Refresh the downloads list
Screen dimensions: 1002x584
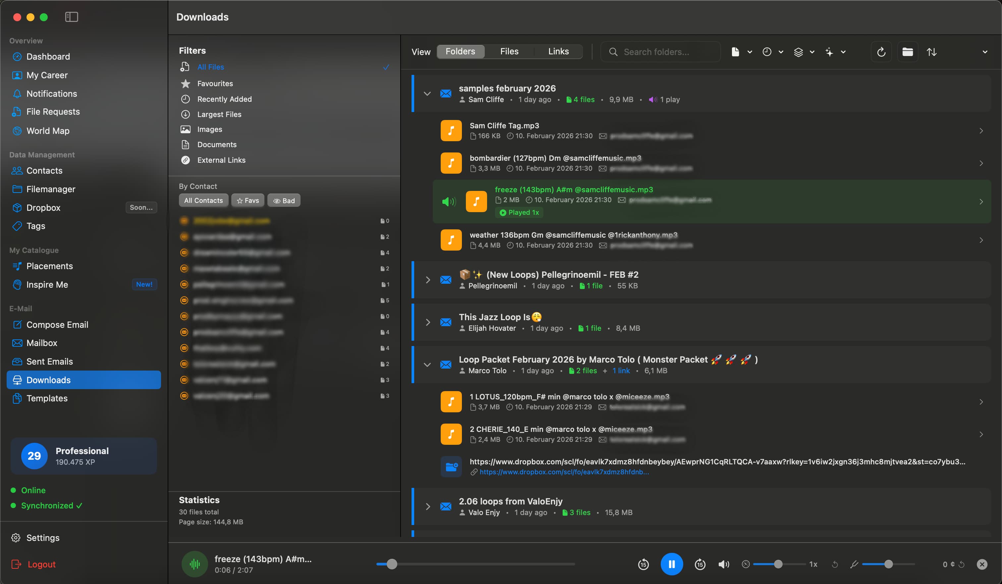coord(881,52)
